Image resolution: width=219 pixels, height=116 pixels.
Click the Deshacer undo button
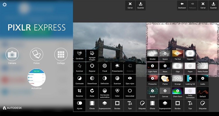182,6
